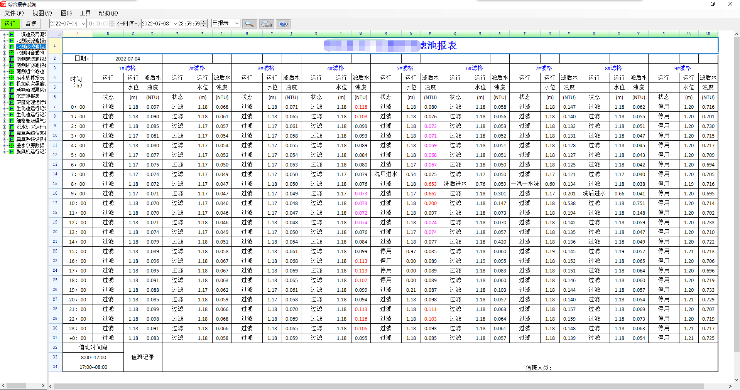Viewport: 740px width, 390px height.
Task: Click the chart icon beside 南侧组合滤池
Action: (x=12, y=71)
